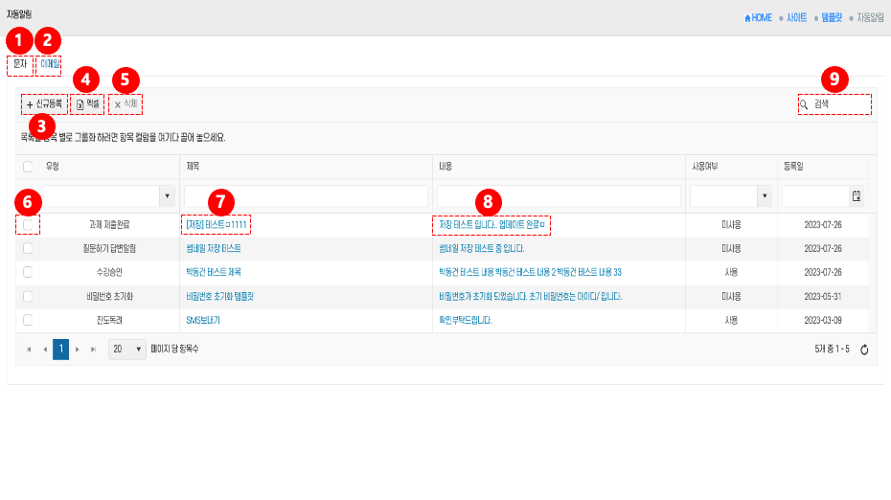Click the calendar icon in 등록일 filter
This screenshot has height=500, width=891.
click(x=856, y=195)
